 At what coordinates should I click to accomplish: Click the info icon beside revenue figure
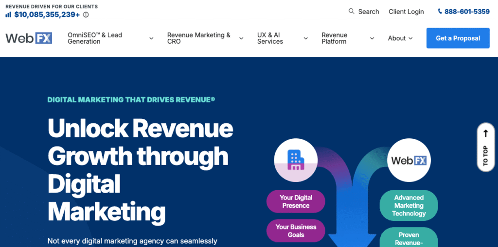(x=86, y=15)
